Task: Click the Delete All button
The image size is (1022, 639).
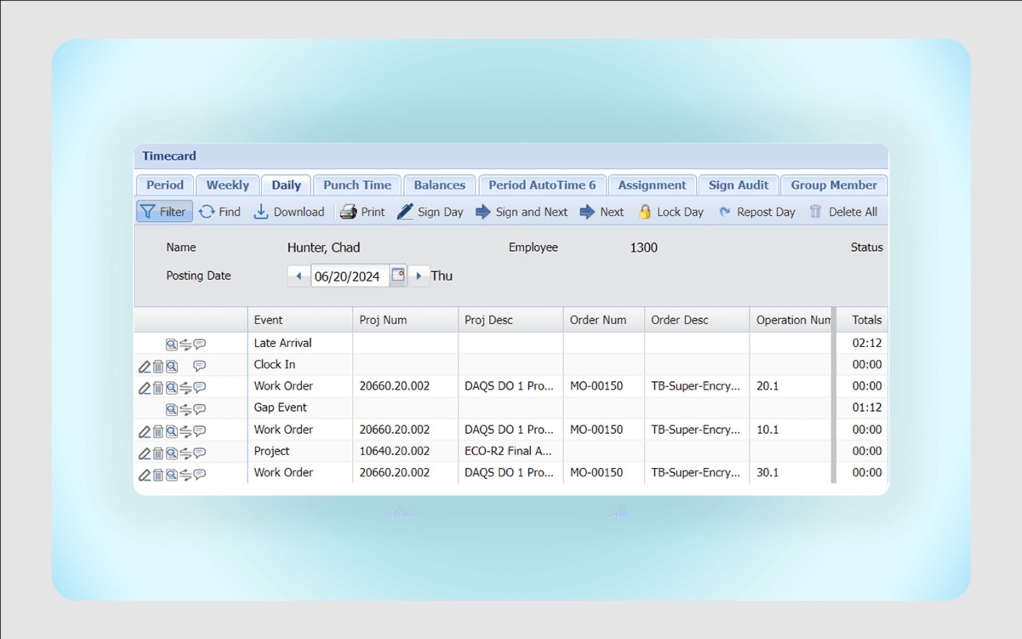Action: 844,212
